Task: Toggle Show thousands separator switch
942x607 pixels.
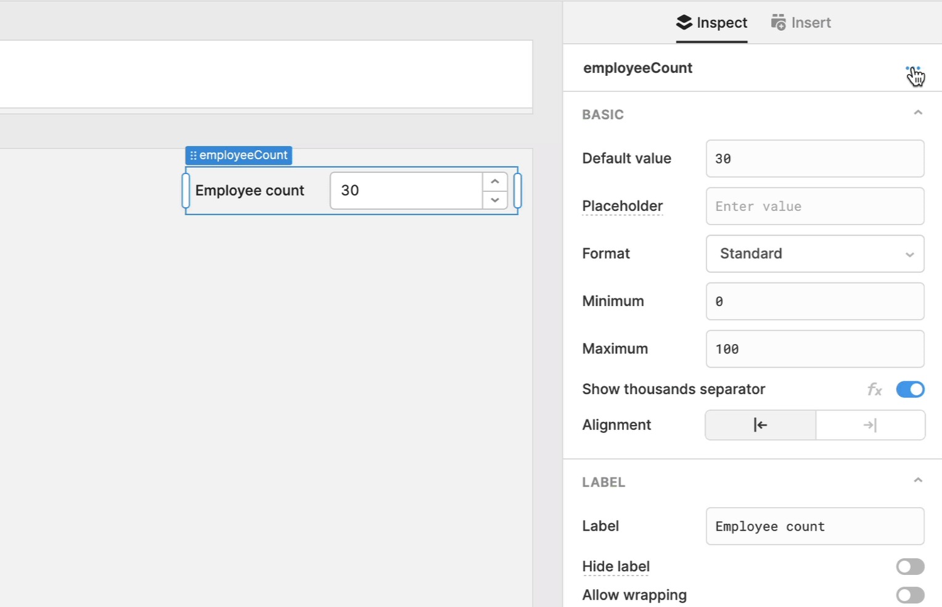Action: [910, 389]
